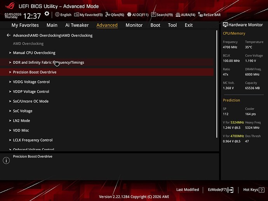Click SoC Voltage label
The height and width of the screenshot is (201, 268).
[23, 111]
